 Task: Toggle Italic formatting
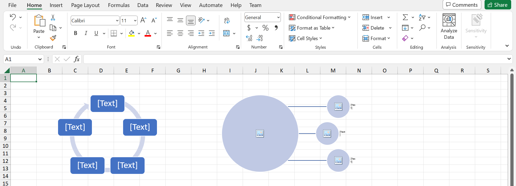tap(86, 33)
